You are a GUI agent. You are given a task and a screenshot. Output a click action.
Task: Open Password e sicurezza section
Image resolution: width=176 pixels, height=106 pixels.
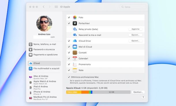[44, 49]
